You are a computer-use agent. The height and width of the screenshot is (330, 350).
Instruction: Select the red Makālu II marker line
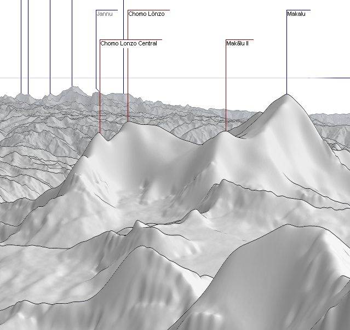click(x=226, y=88)
